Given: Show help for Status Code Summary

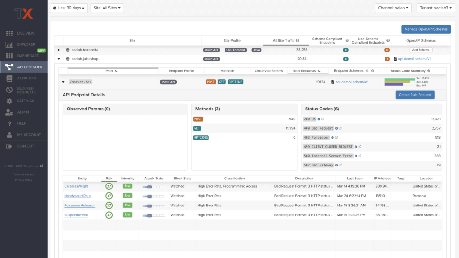Looking at the screenshot, I should click(429, 71).
